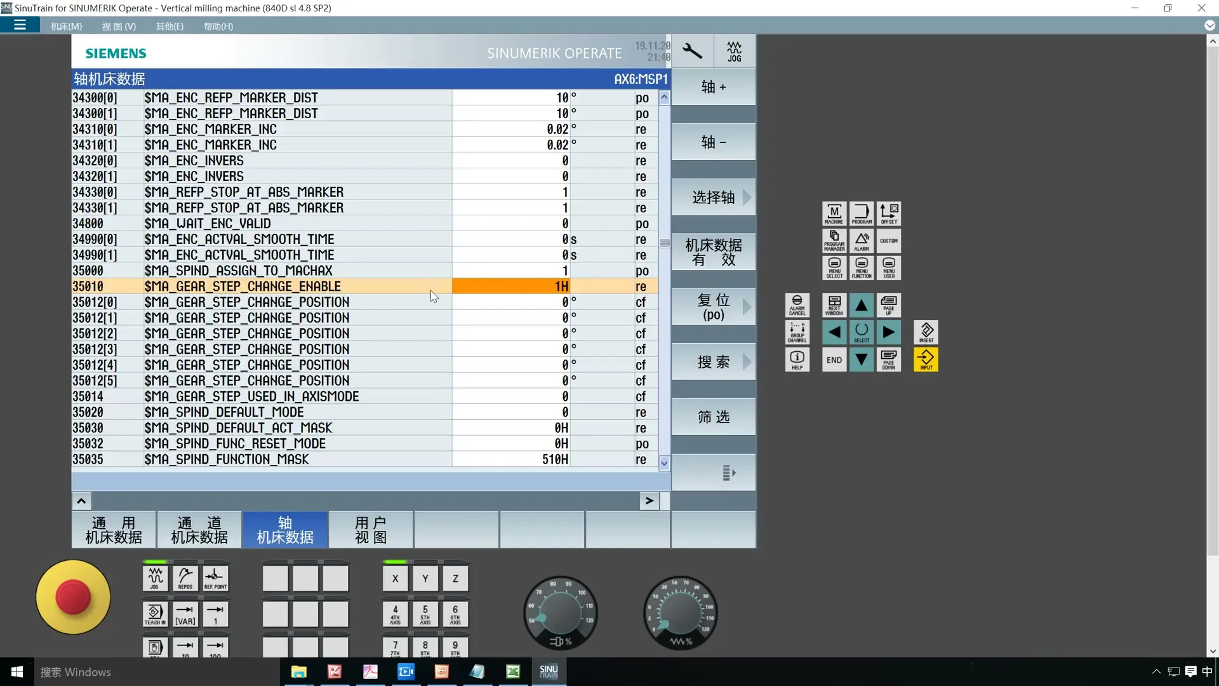Toggle JOG mode on machine panel
The image size is (1219, 686).
(155, 578)
